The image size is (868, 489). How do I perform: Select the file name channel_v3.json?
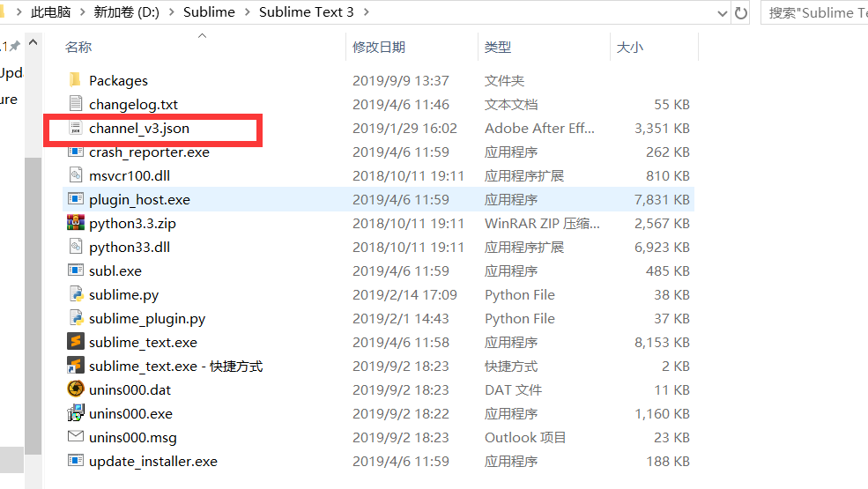139,129
